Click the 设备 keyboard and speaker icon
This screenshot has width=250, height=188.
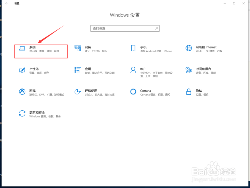coord(78,48)
